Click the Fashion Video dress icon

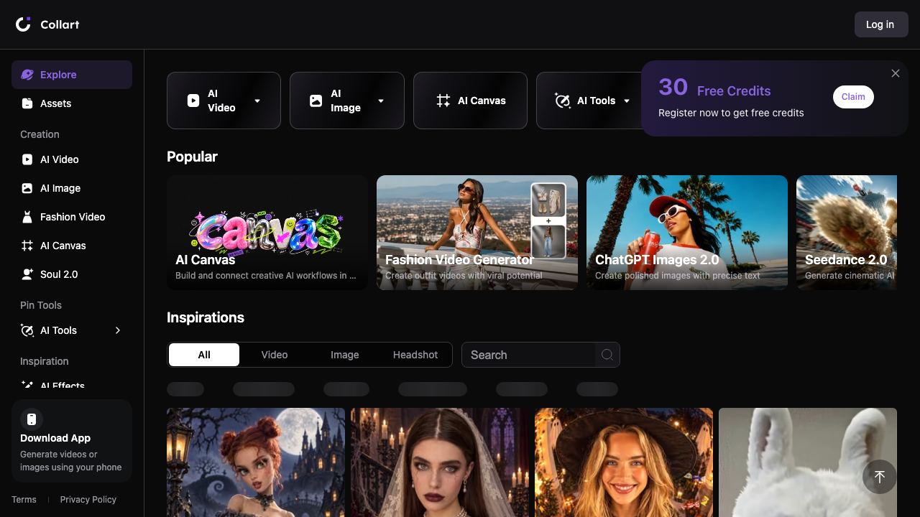coord(27,217)
